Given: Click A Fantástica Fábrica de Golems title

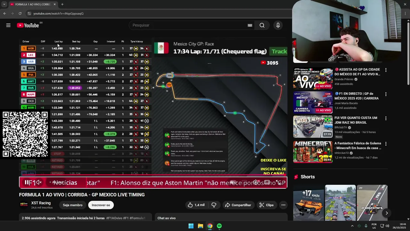Looking at the screenshot, I should point(358,146).
